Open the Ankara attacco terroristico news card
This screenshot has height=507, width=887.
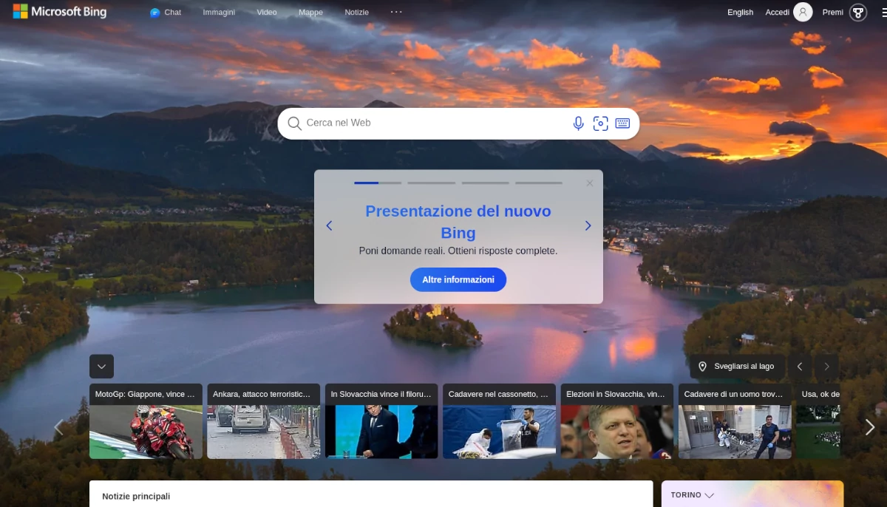point(264,421)
